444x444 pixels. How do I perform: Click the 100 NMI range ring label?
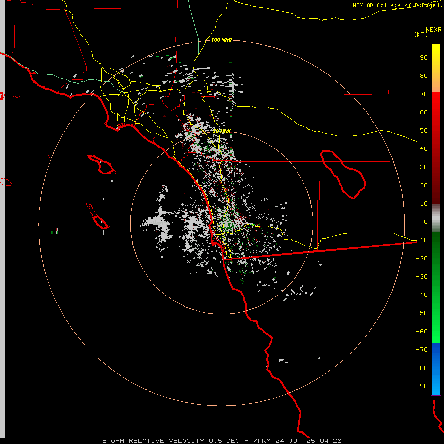222,40
